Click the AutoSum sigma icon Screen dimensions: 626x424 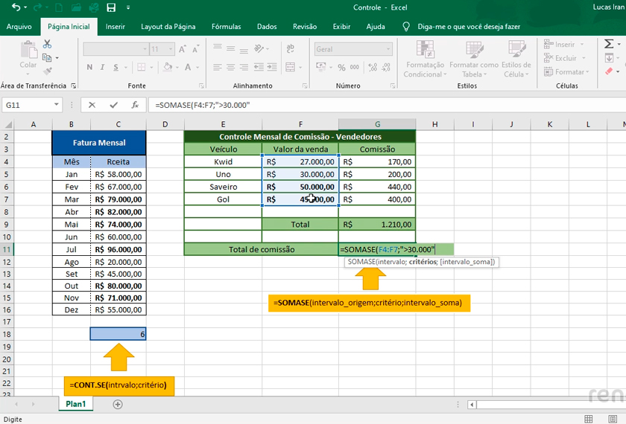click(x=609, y=45)
